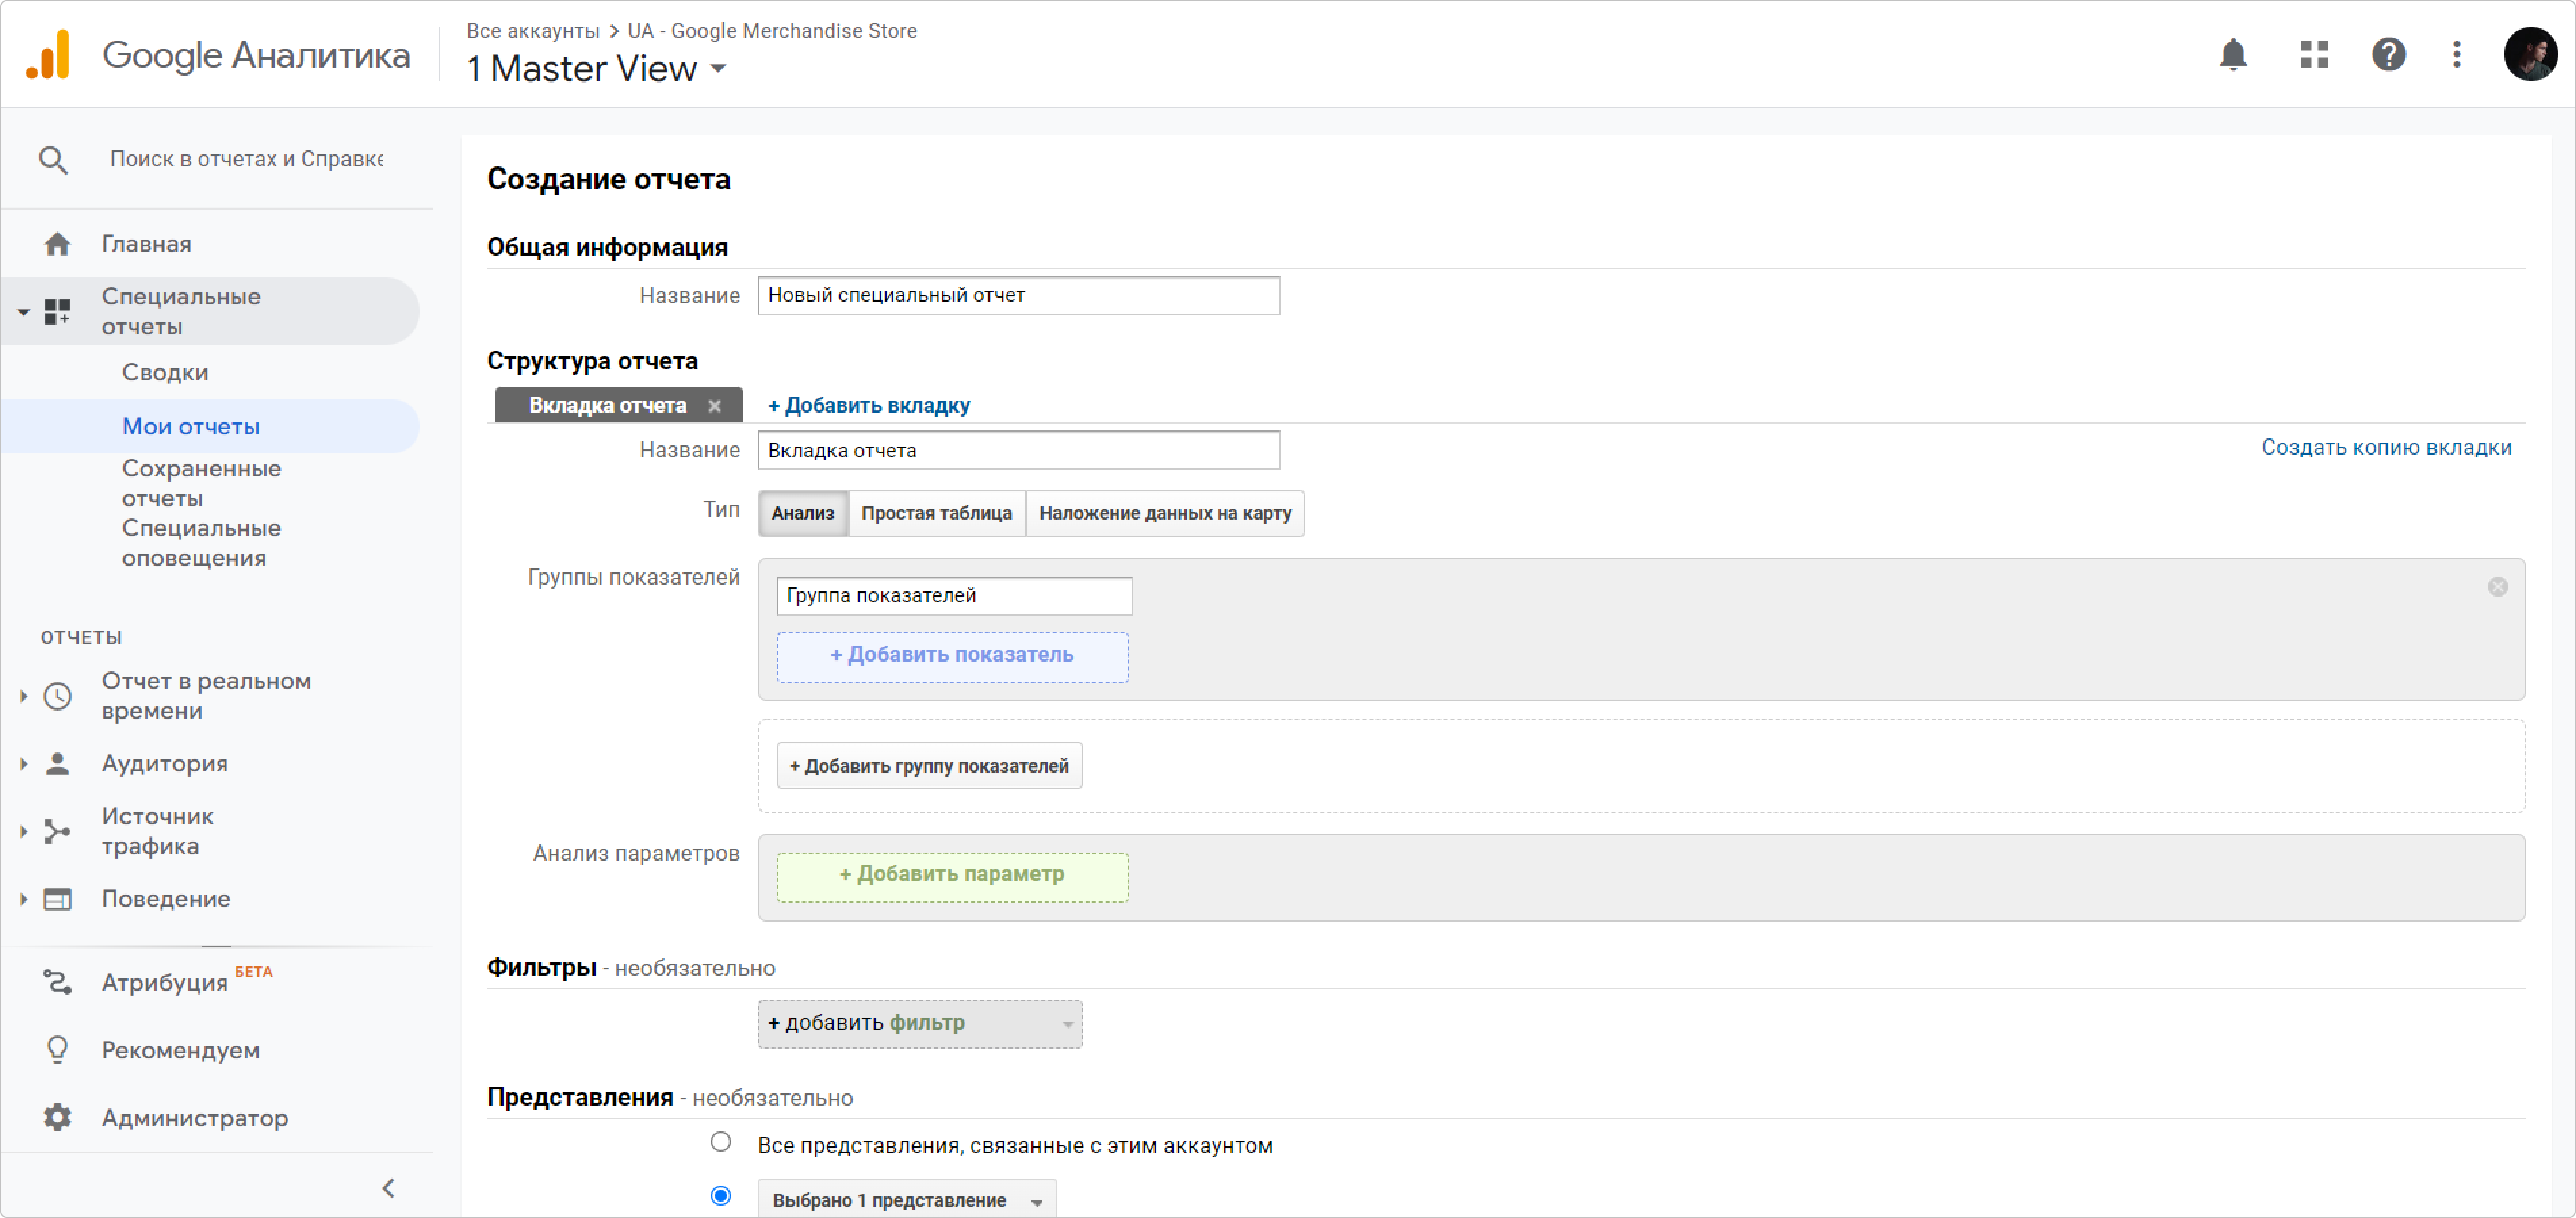Image resolution: width=2576 pixels, height=1218 pixels.
Task: Open the 'добавить фильтр' dropdown
Action: [x=919, y=1024]
